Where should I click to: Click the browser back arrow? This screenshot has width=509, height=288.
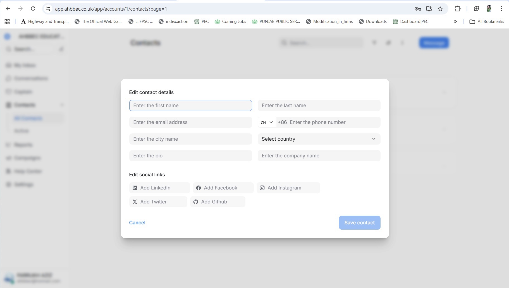point(8,9)
